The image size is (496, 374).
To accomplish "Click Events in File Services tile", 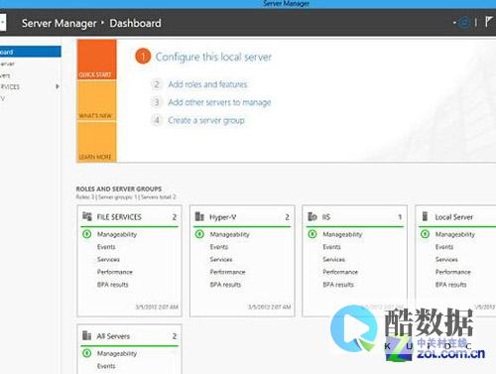I will (x=106, y=247).
